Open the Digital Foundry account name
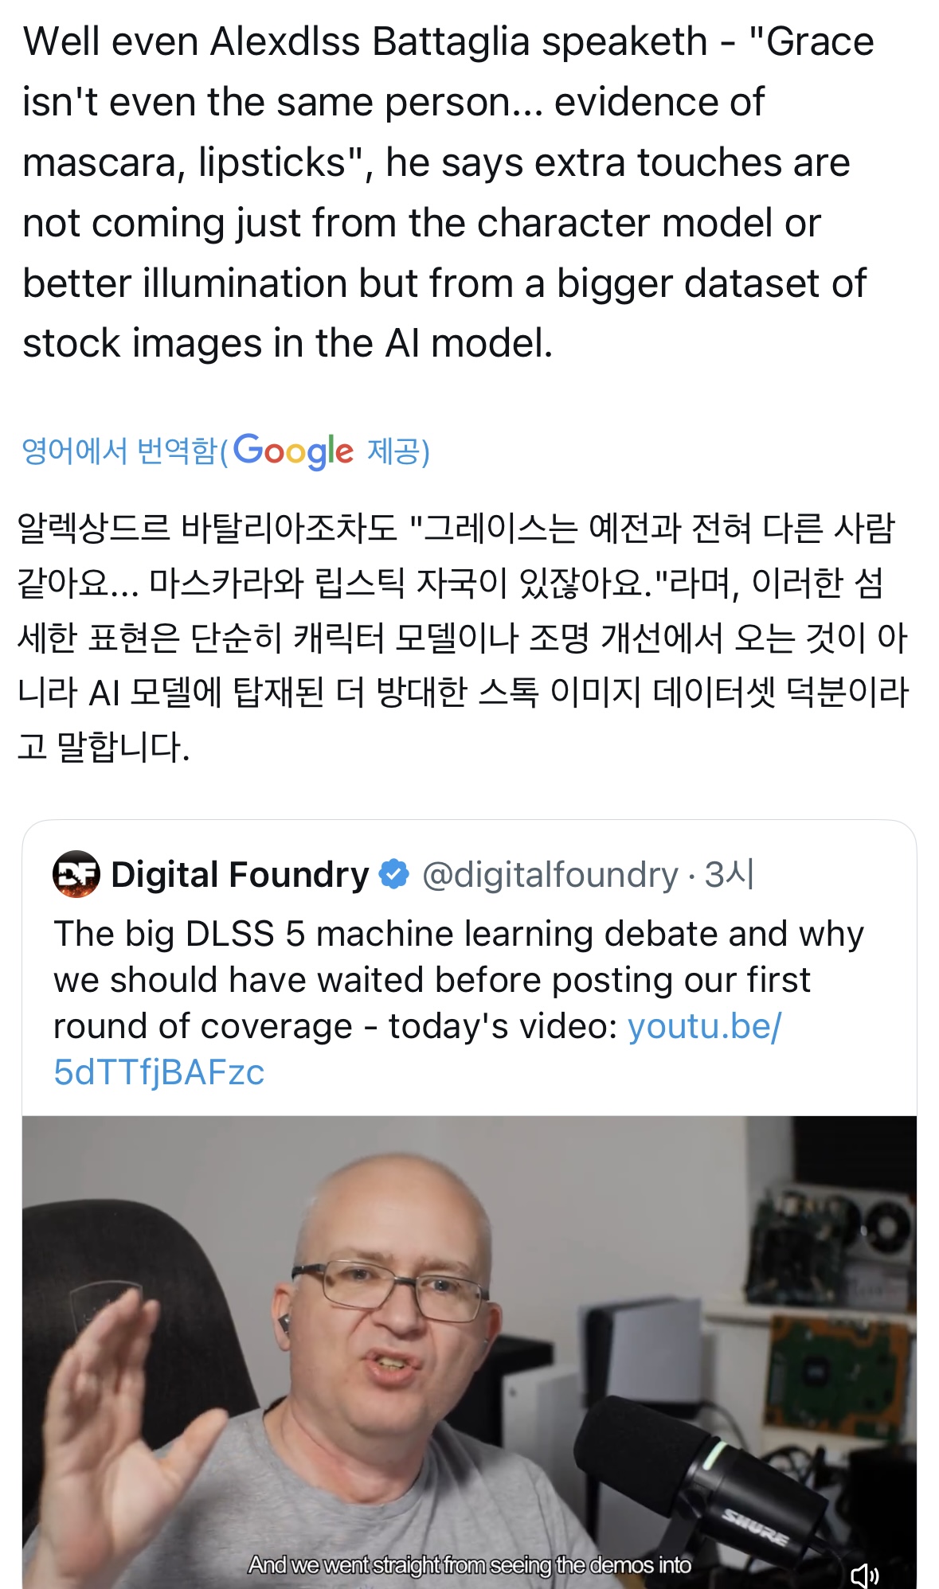 [x=240, y=874]
